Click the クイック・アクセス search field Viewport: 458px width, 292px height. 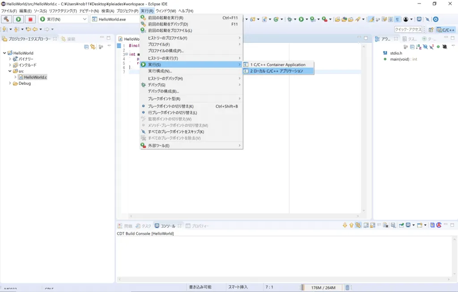pos(408,29)
